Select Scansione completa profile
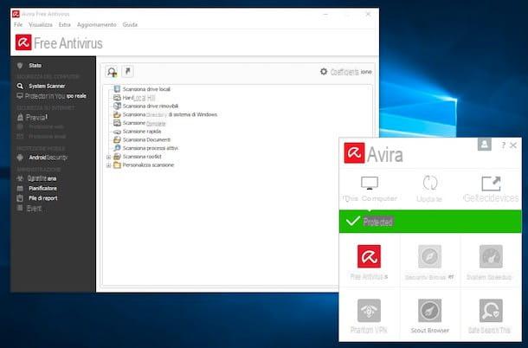 145,123
